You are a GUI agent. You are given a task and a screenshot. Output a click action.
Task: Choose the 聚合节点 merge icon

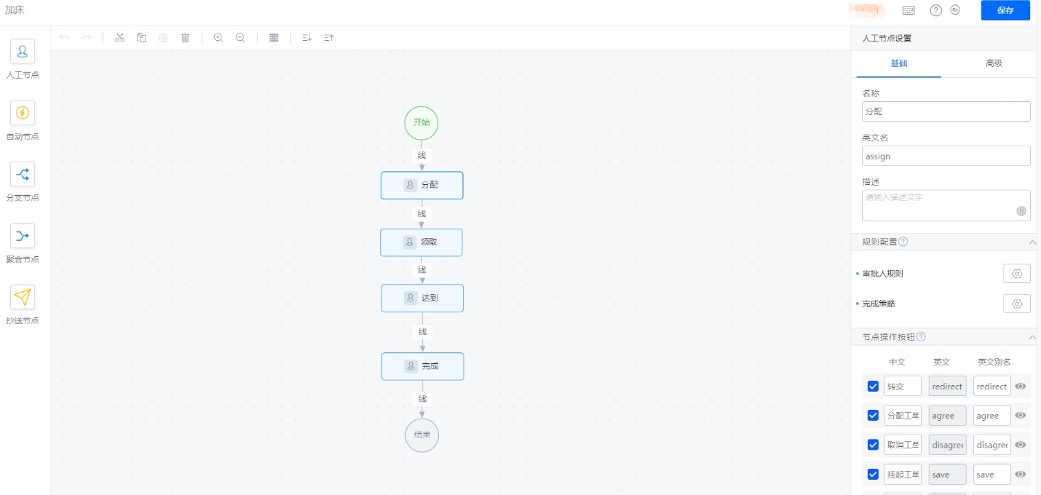coord(22,235)
